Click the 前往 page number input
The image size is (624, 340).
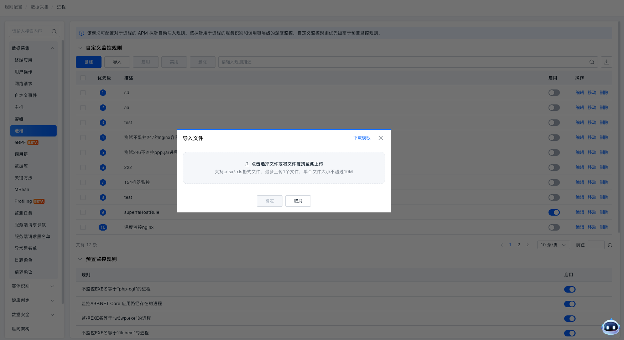(x=596, y=245)
